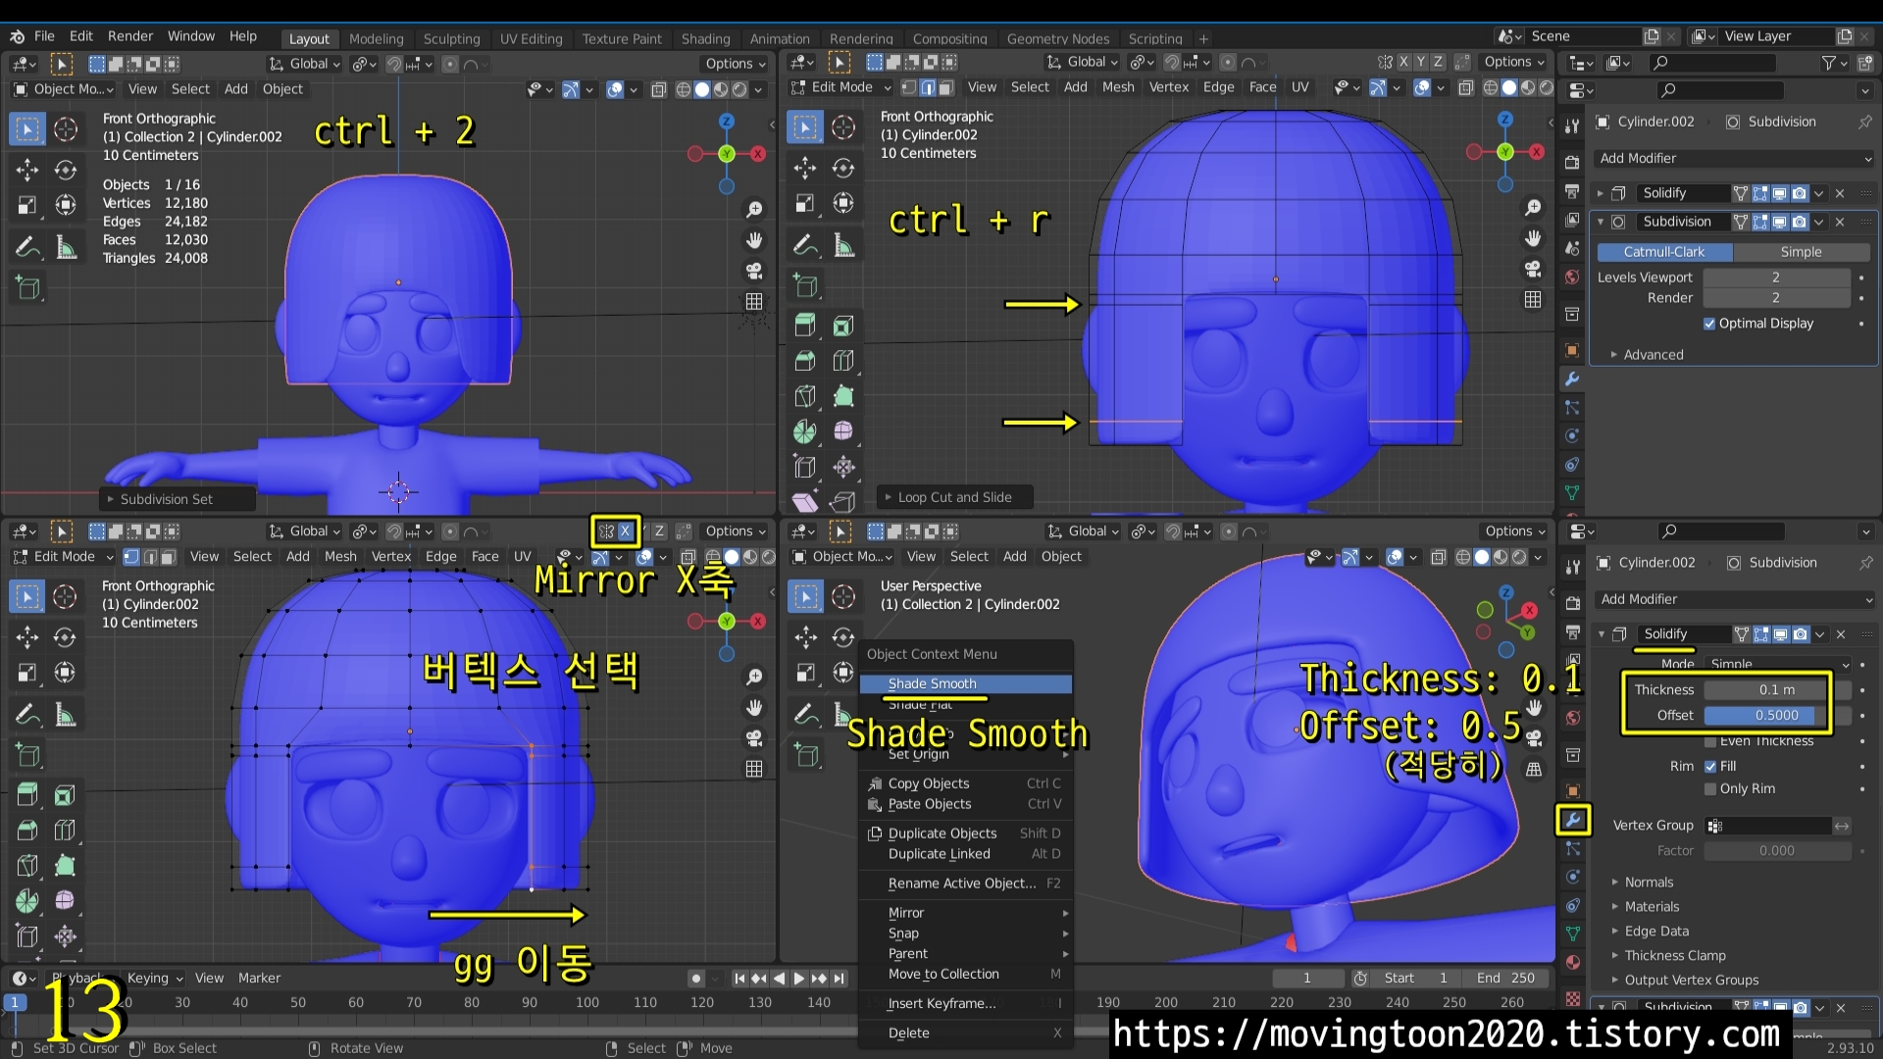The width and height of the screenshot is (1883, 1059).
Task: Open Object Mode dropdown in top-left viewport
Action: (x=63, y=89)
